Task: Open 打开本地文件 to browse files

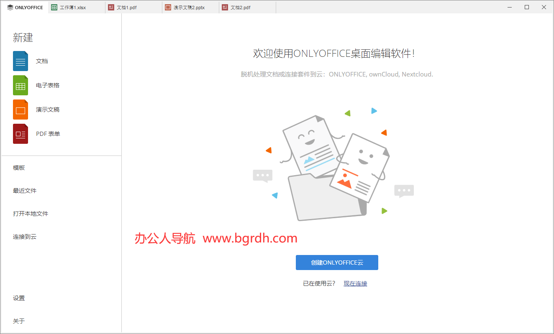Action: pyautogui.click(x=31, y=213)
